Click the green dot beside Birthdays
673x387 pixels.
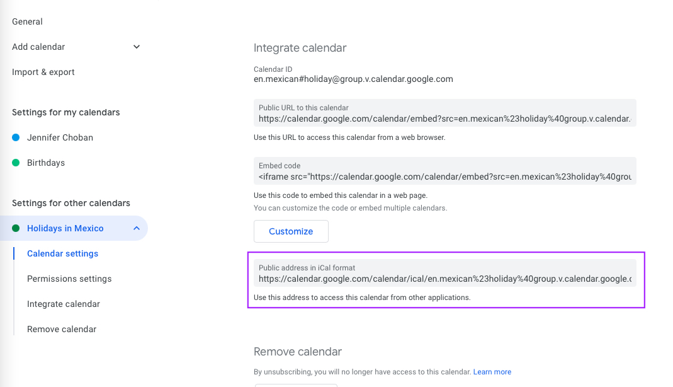16,163
